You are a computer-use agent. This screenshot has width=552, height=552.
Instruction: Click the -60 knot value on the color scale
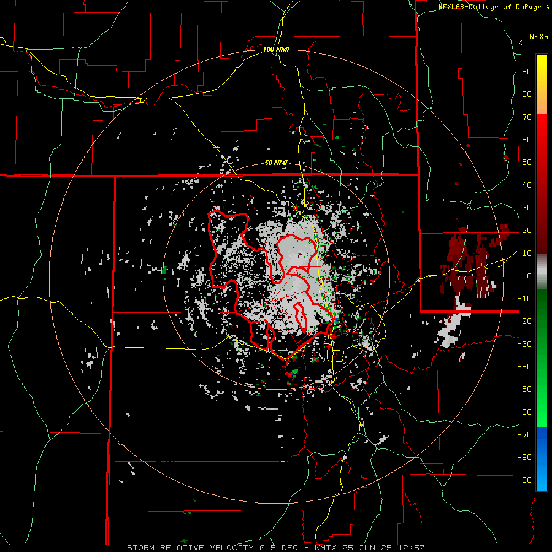[524, 412]
